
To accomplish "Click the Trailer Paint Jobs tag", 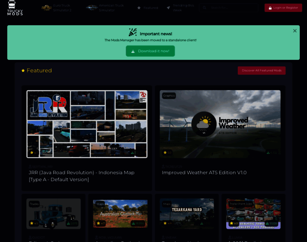I will point(241,204).
